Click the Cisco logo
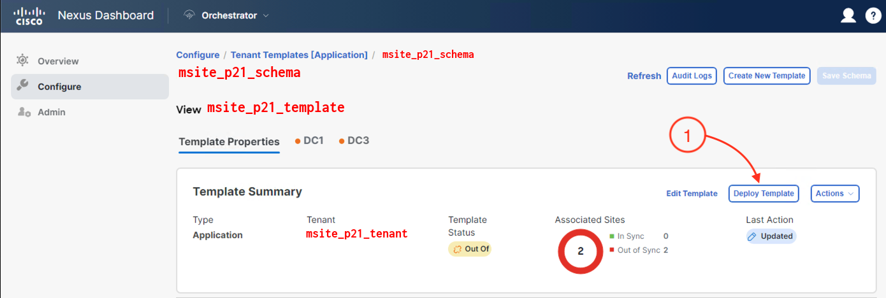 28,16
